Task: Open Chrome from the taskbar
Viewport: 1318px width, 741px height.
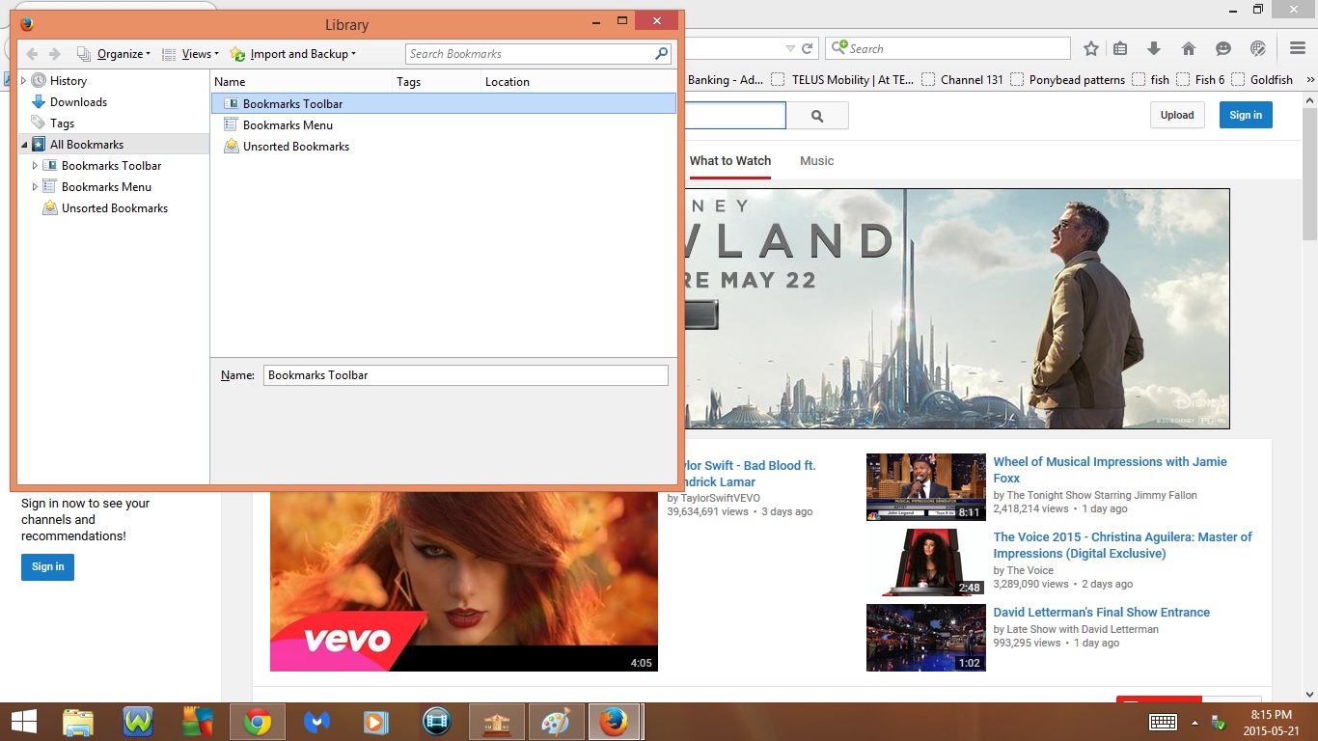Action: (257, 722)
